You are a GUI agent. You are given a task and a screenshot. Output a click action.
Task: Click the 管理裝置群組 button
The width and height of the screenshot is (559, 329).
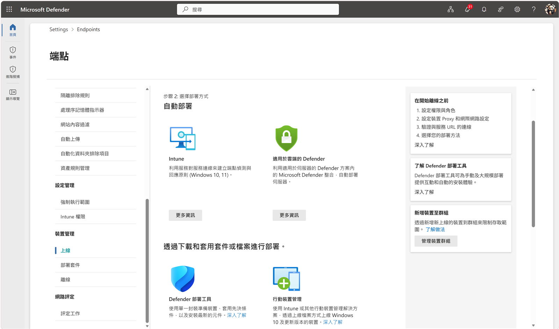point(436,241)
